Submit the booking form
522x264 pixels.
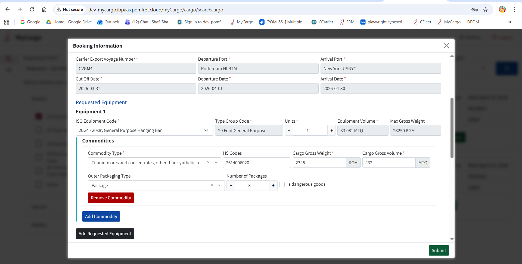click(439, 250)
